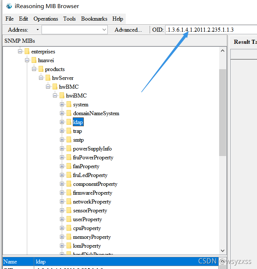Click the Address label dropdown arrow

click(x=38, y=30)
